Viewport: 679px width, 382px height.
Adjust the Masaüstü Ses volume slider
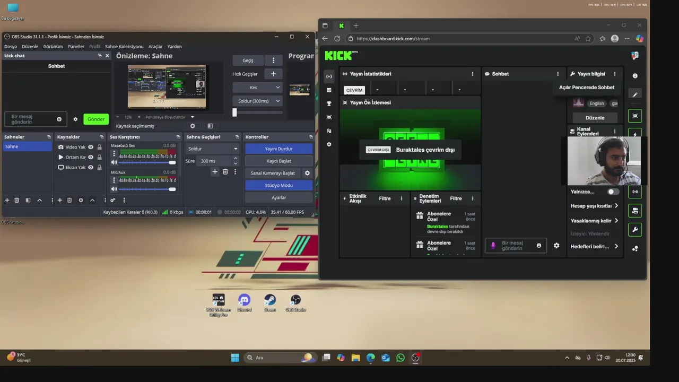click(147, 162)
